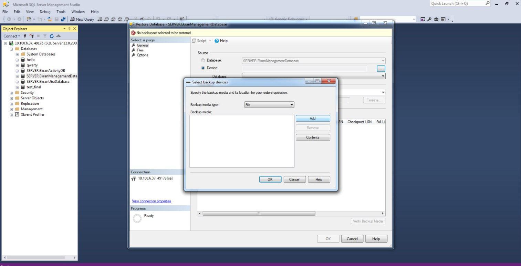521x266 pixels.
Task: Open the File menu
Action: pyautogui.click(x=5, y=12)
